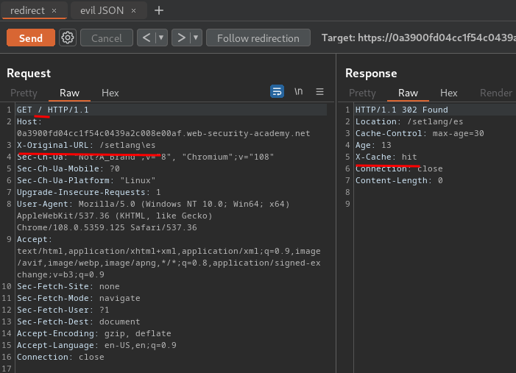Click the GET / HTTP/1.1 request line

coord(53,110)
